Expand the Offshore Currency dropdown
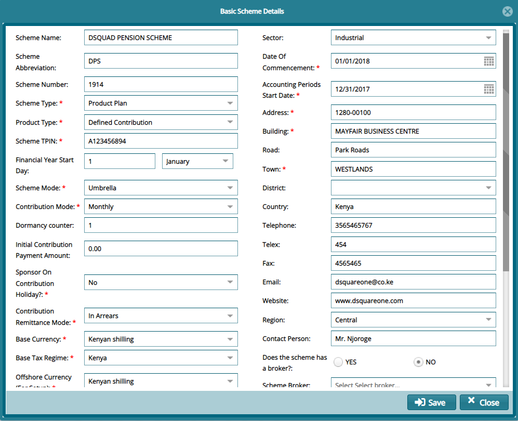The height and width of the screenshot is (421, 518). [x=161, y=380]
